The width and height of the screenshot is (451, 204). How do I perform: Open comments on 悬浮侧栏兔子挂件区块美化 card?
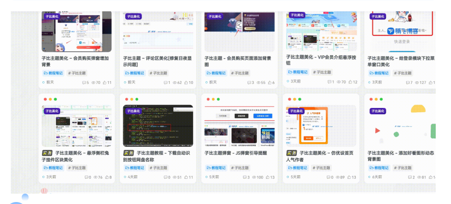click(86, 177)
